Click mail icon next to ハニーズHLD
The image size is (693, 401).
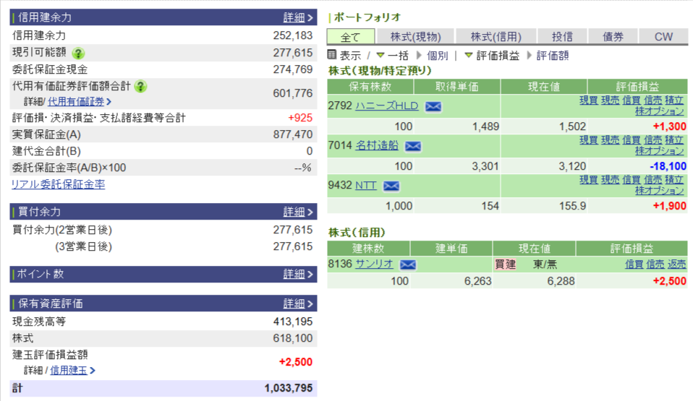pyautogui.click(x=433, y=106)
